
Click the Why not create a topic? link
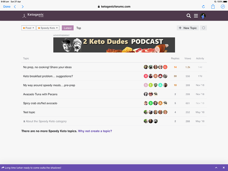95,131
